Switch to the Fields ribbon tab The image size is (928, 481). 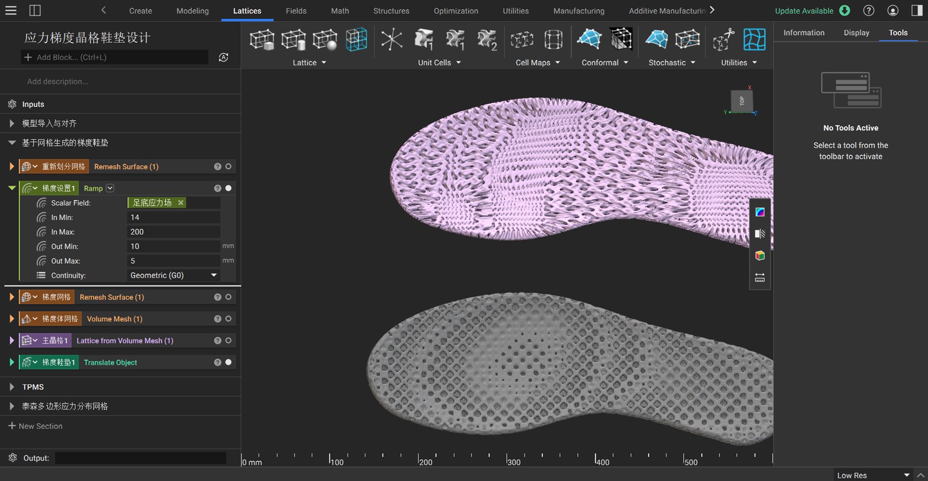[x=296, y=11]
